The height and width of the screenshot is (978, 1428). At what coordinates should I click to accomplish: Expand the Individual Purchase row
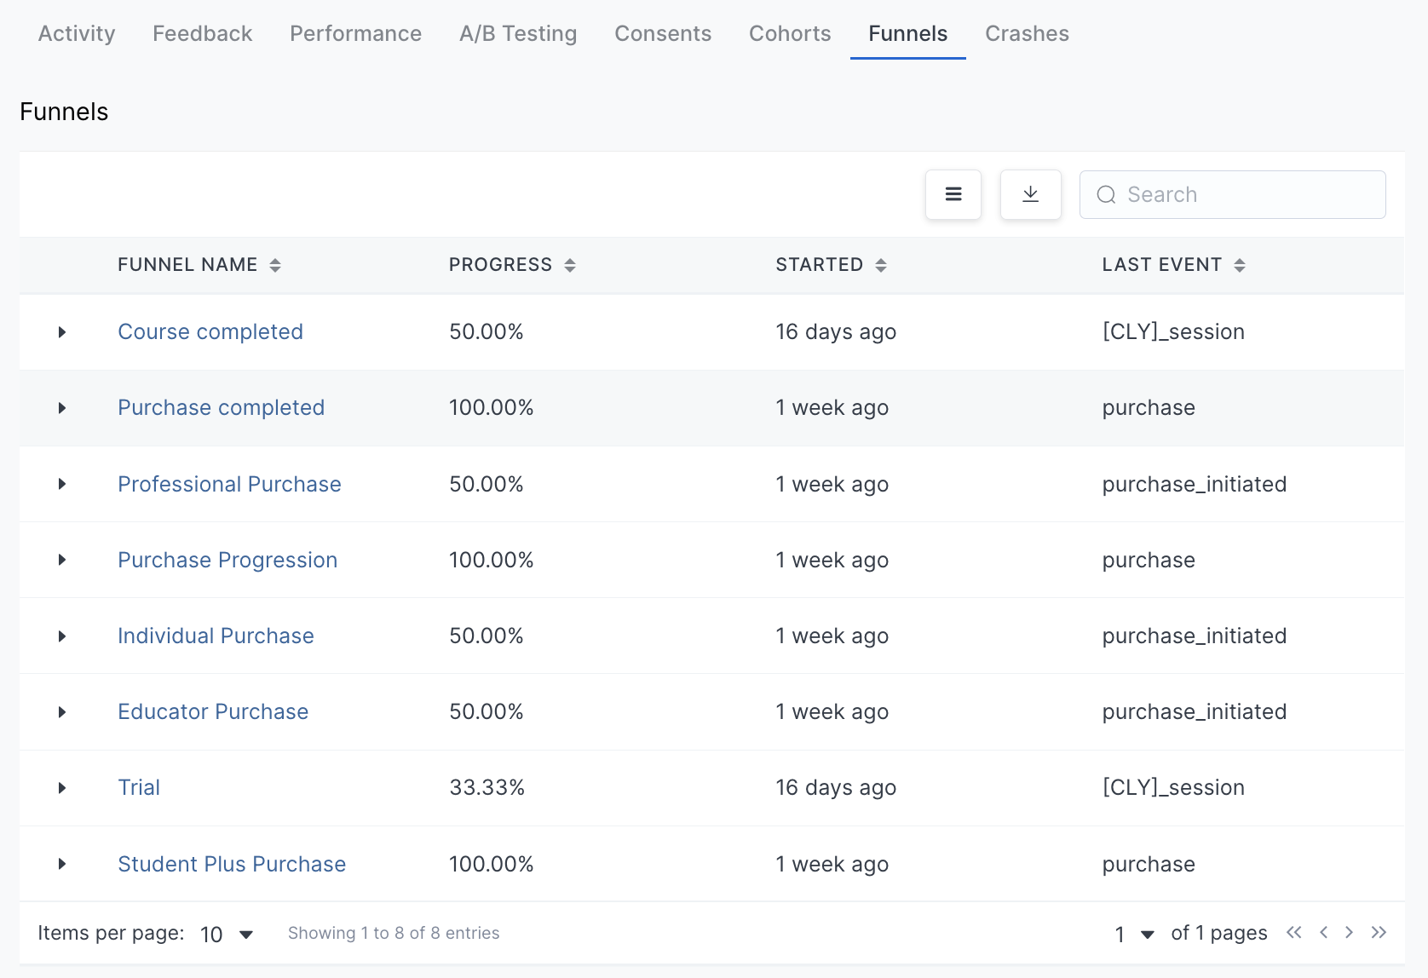62,636
